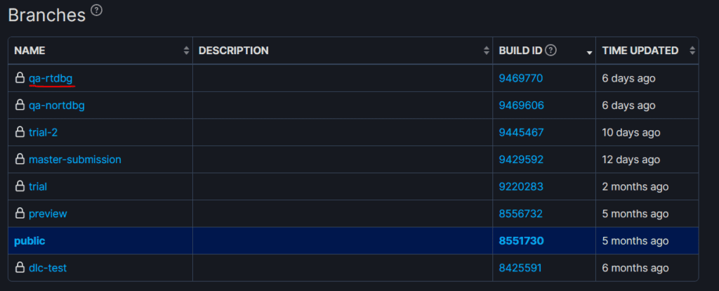Click the help icon next to Branches heading
719x291 pixels.
click(x=97, y=10)
